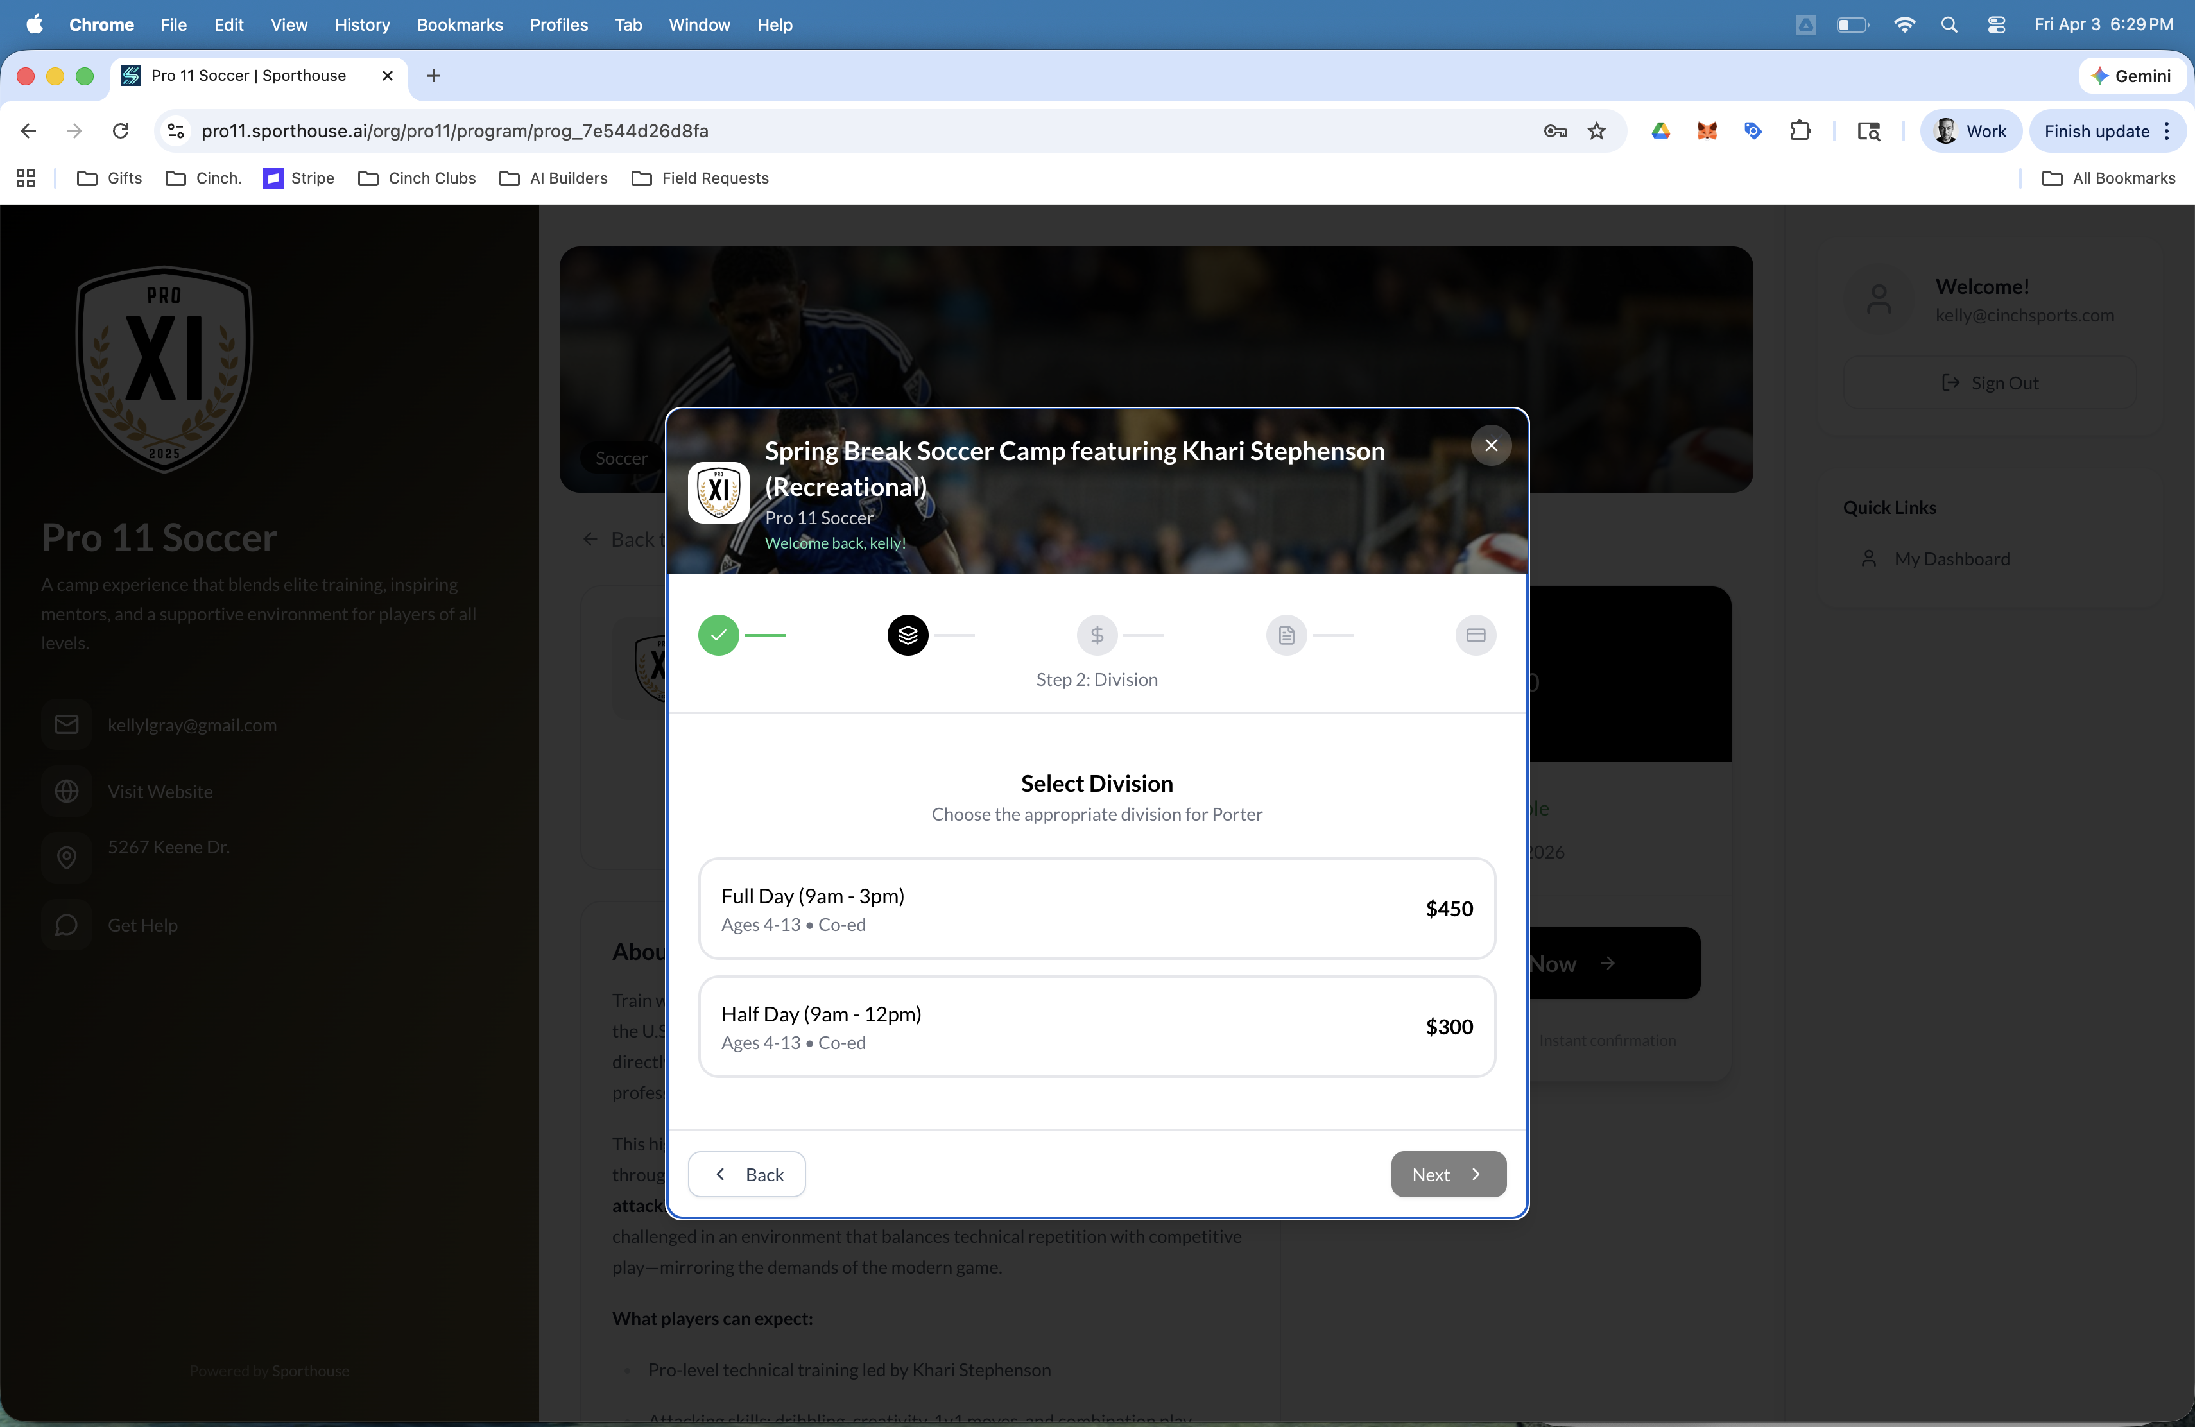The image size is (2195, 1427).
Task: Select the document forms step icon
Action: [1287, 635]
